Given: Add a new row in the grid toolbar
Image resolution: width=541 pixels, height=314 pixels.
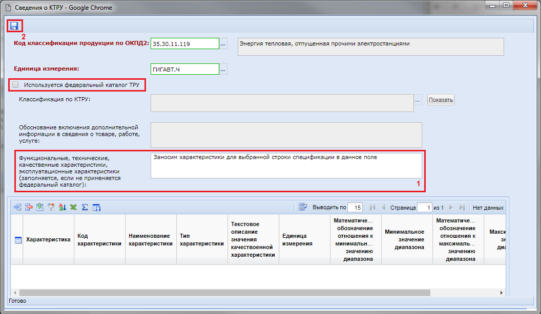Looking at the screenshot, I should point(18,207).
